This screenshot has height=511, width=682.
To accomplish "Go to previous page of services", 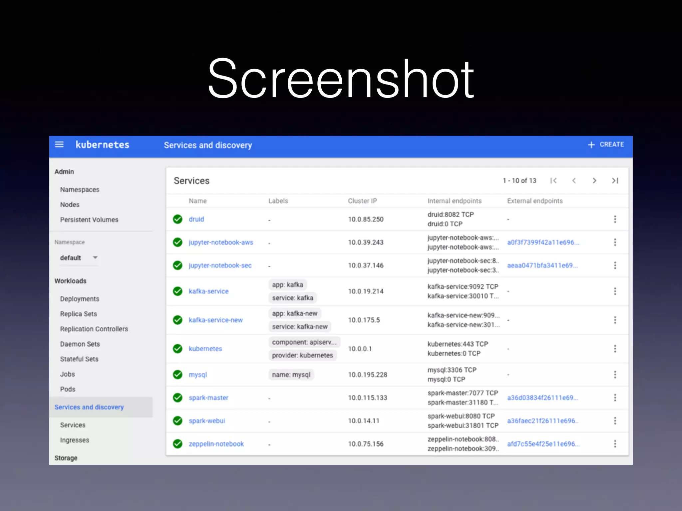I will coord(574,181).
